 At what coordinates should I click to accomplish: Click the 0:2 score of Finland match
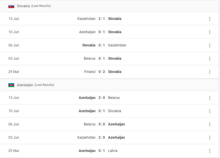102,72
